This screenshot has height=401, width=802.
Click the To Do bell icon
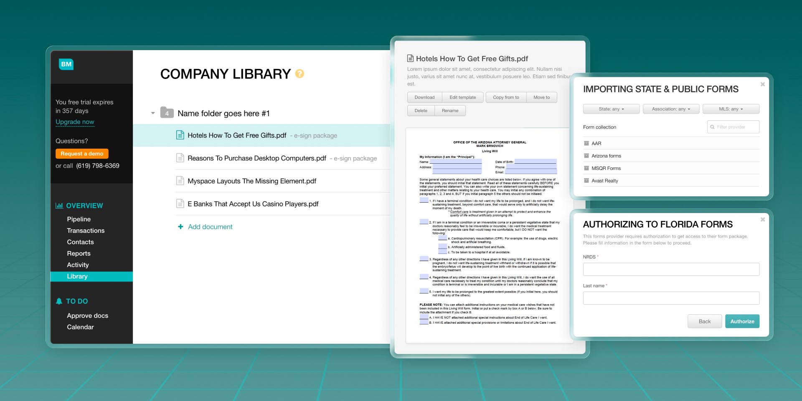[59, 301]
